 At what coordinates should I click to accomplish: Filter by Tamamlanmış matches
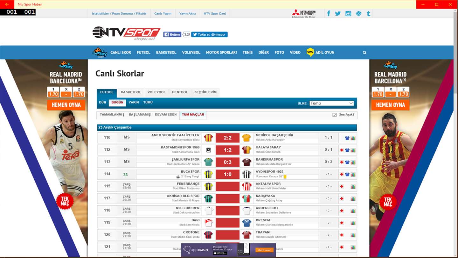pos(112,115)
